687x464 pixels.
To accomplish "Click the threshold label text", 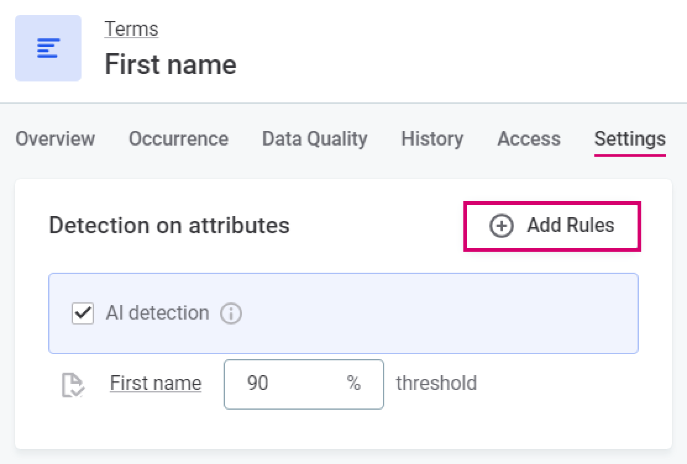I will coord(436,383).
